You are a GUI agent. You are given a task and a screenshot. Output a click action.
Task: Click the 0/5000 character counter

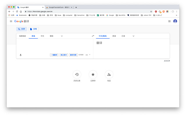coord(81,55)
